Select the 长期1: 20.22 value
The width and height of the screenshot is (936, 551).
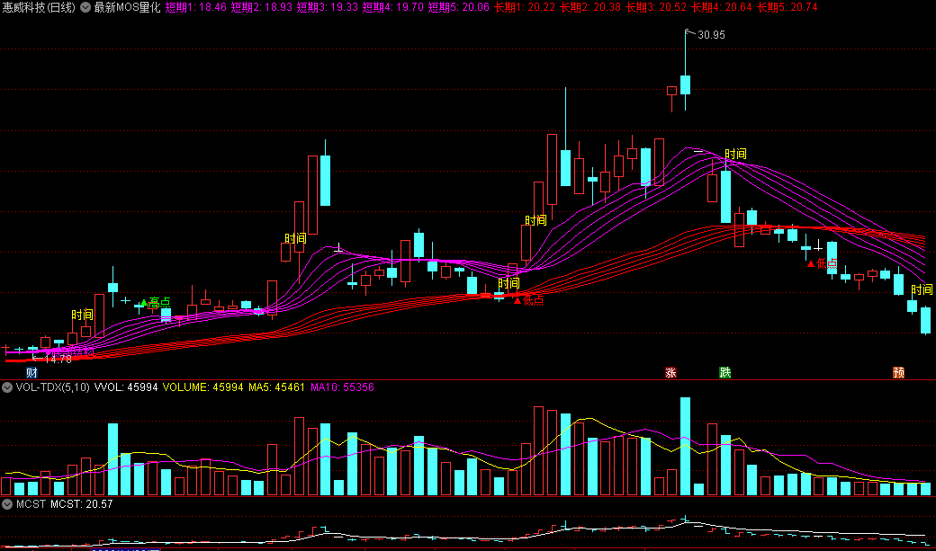click(x=525, y=8)
